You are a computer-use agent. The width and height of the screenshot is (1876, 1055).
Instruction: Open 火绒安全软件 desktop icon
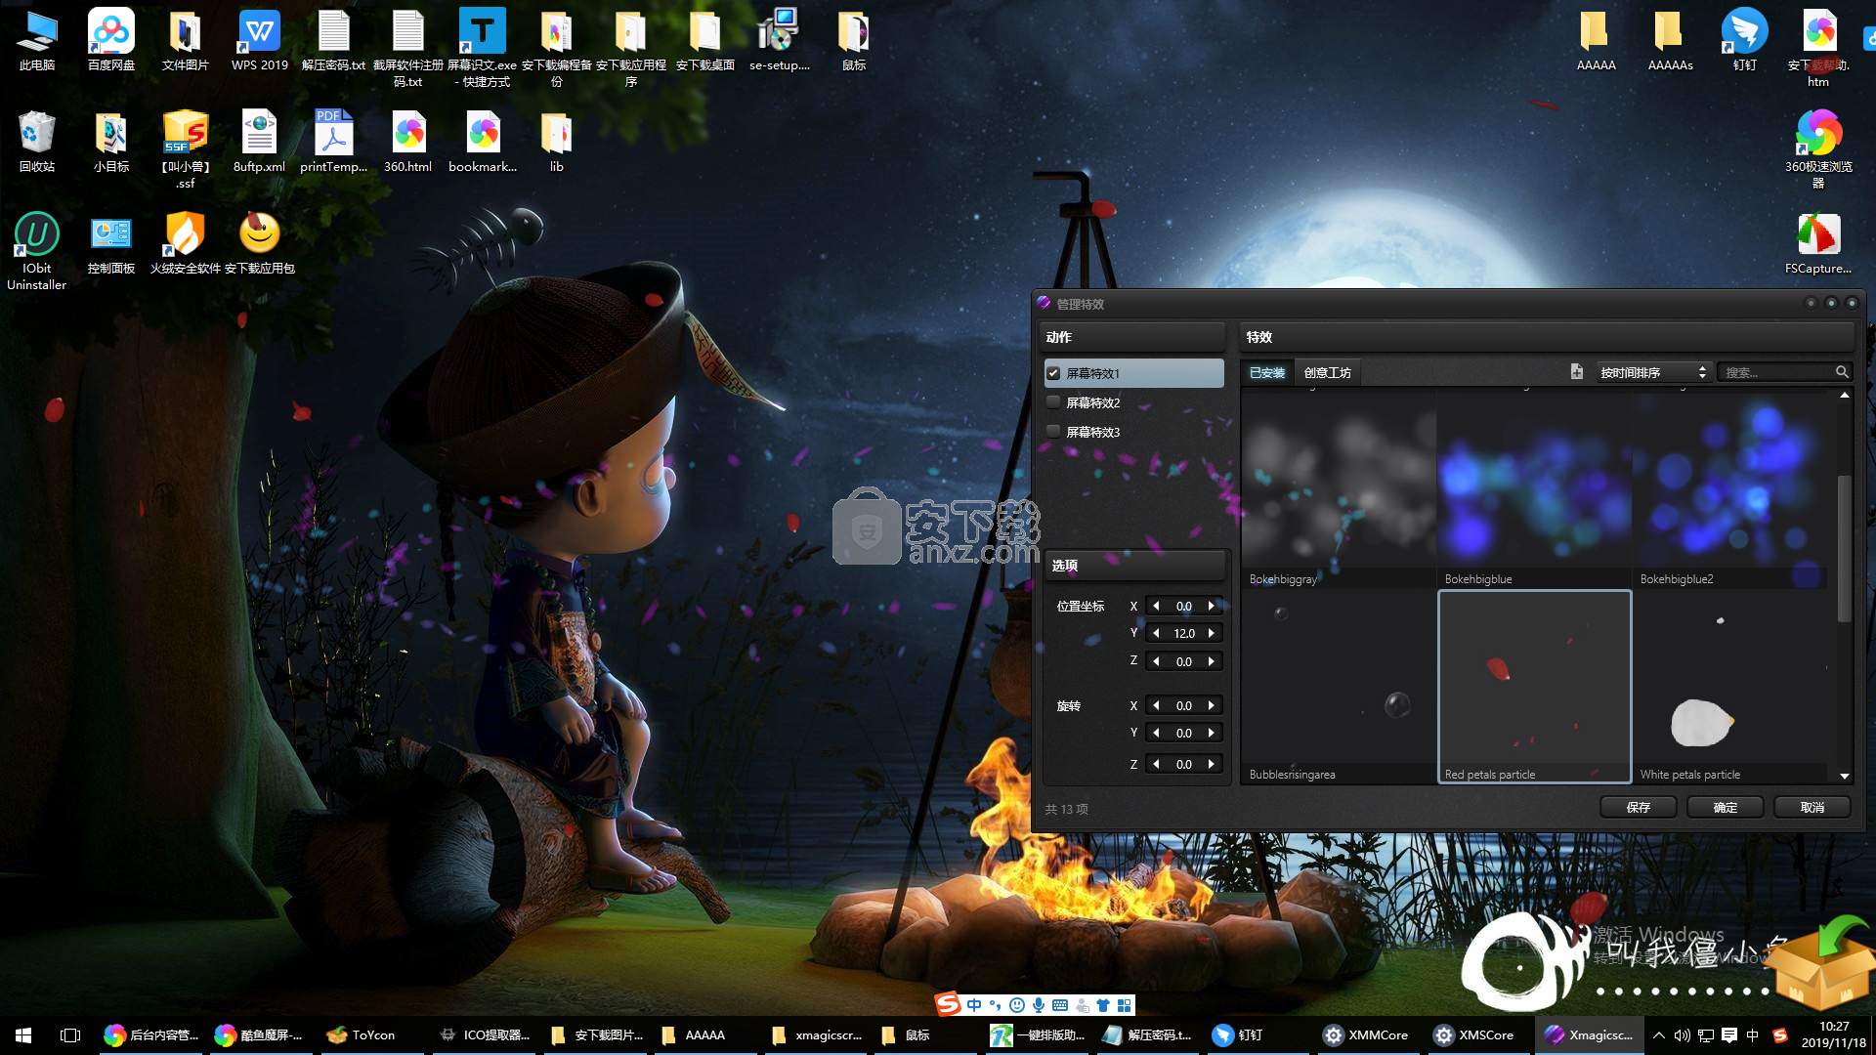pyautogui.click(x=186, y=244)
